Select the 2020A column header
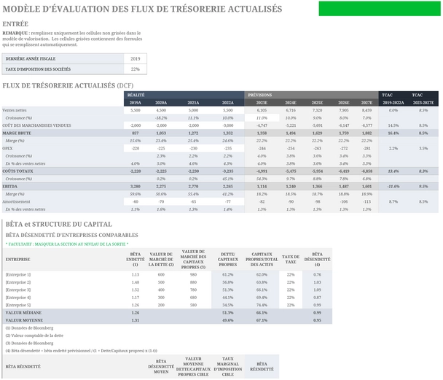 click(x=161, y=103)
